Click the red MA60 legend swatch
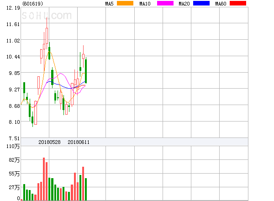The image size is (274, 201). coord(238,3)
